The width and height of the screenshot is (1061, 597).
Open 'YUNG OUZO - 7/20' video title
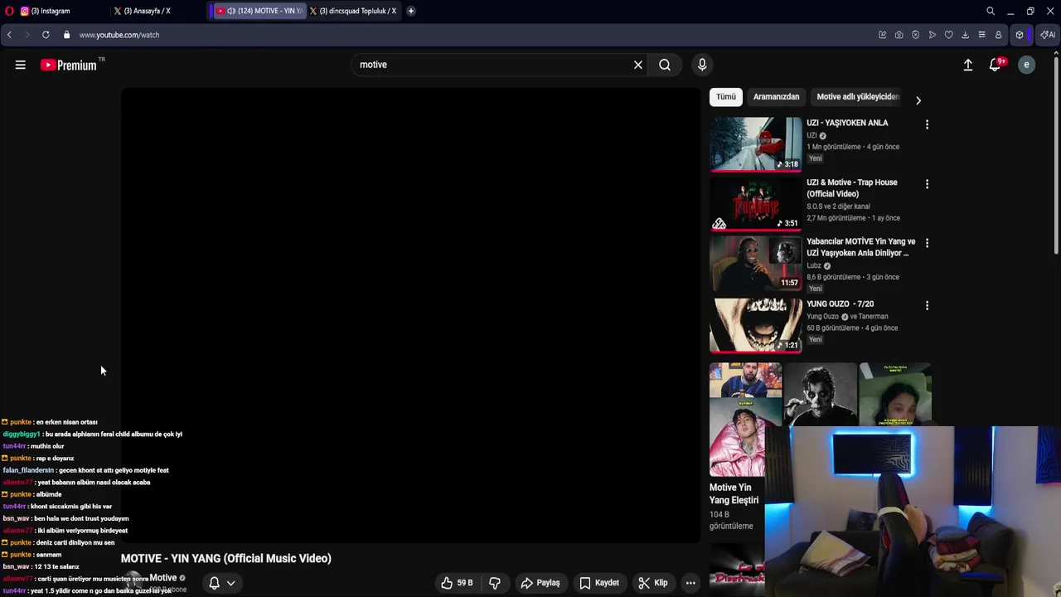click(841, 304)
